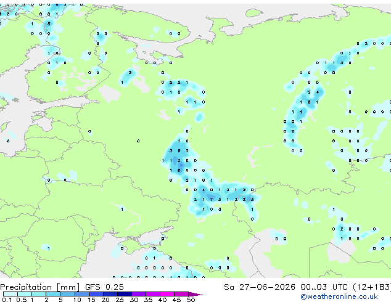391x302 pixels.
Task: Click the '50' legend scale label
Action: point(191,300)
